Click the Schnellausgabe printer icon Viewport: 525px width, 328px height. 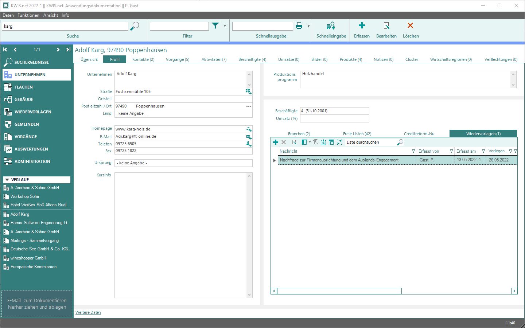click(x=299, y=26)
